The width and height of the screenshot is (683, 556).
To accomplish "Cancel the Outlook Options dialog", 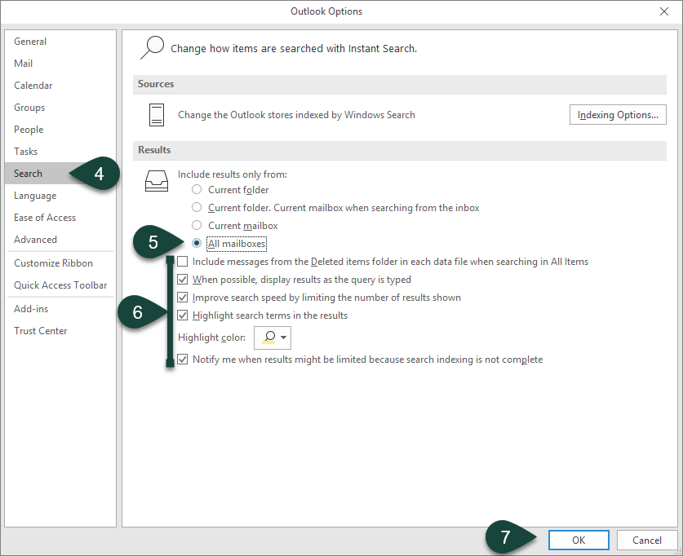I will click(x=647, y=540).
